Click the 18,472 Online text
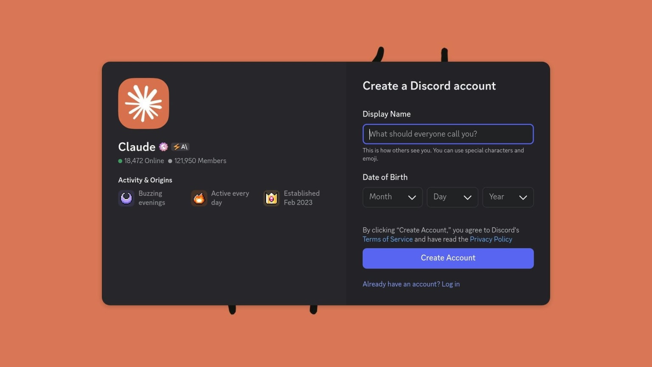This screenshot has height=367, width=652. [x=144, y=161]
